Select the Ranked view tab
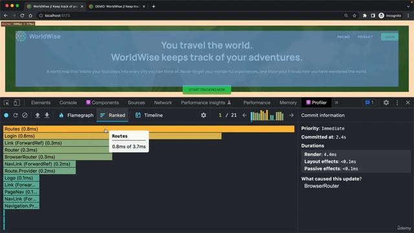The image size is (414, 233). click(x=113, y=115)
